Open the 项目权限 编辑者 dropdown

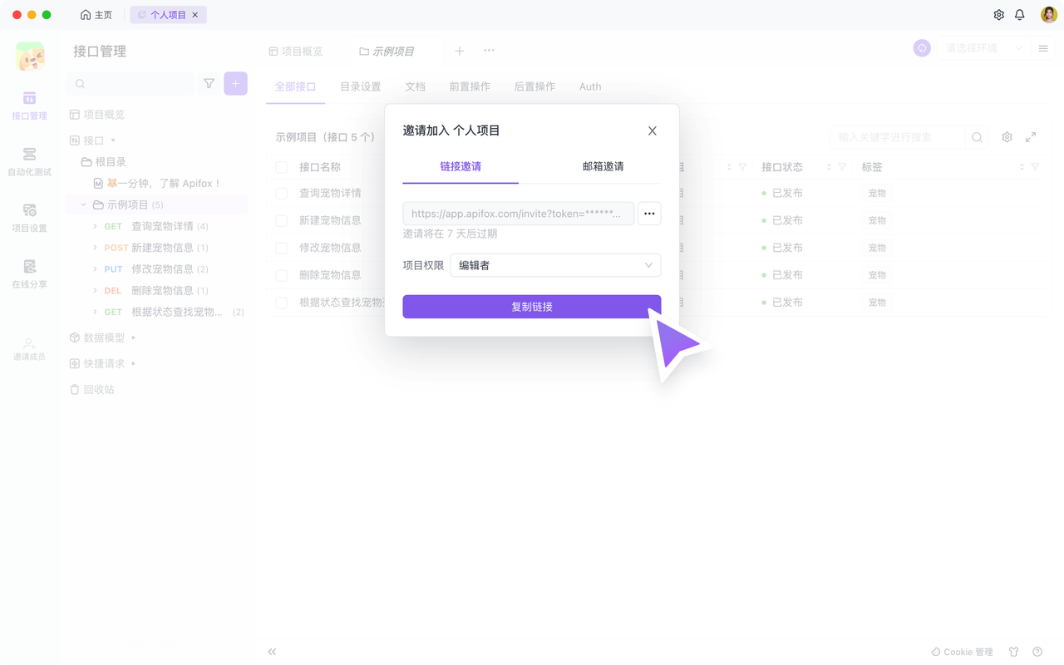pyautogui.click(x=555, y=265)
